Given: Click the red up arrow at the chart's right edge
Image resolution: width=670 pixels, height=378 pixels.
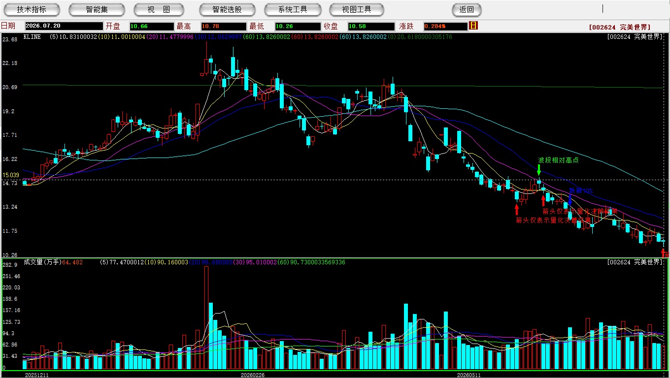Looking at the screenshot, I should pos(663,252).
